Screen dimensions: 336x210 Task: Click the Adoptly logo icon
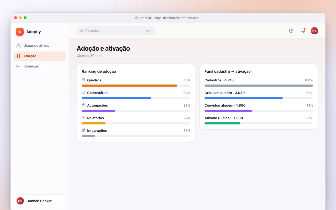click(x=20, y=32)
